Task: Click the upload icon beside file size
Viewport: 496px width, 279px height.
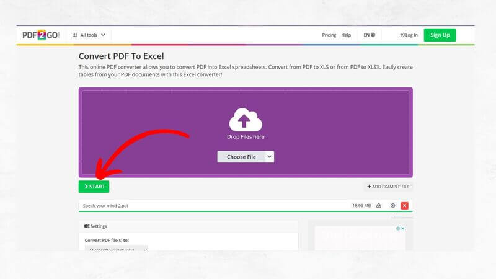Action: [x=379, y=206]
